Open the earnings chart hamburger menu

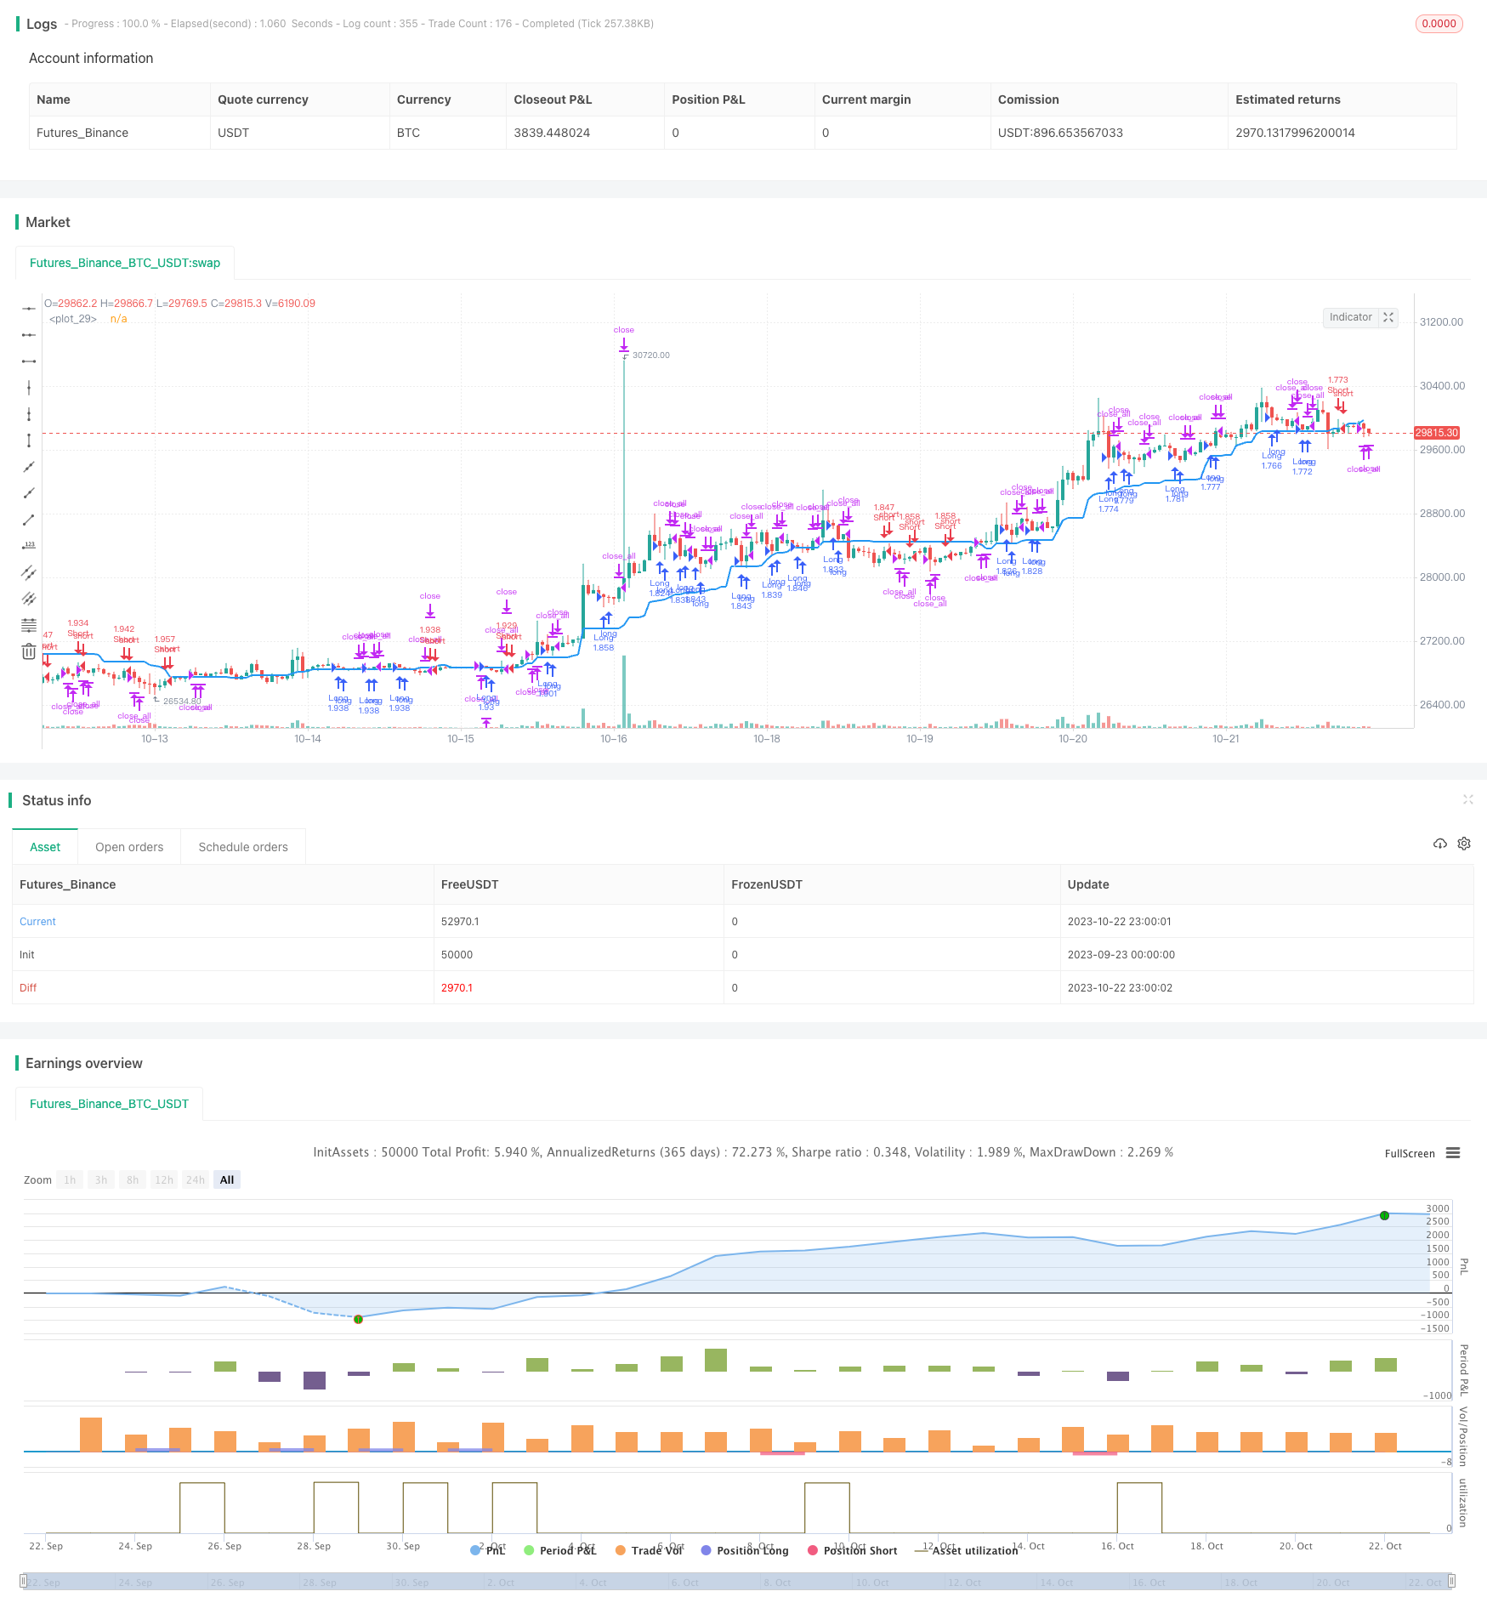tap(1453, 1153)
